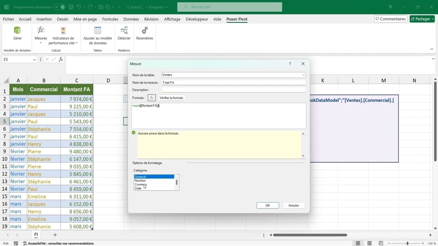Screen dimensions: 438x246
Task: Open the Fichier tab
Action: (9, 19)
